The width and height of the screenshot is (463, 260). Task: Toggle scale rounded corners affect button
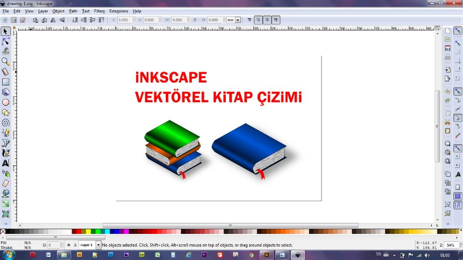click(x=258, y=20)
